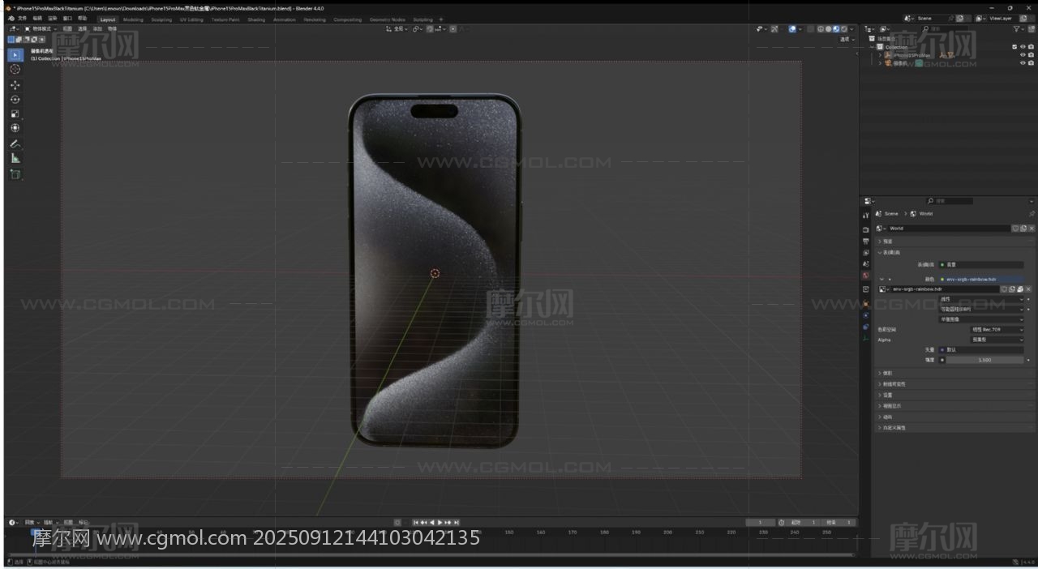
Task: Switch to the Sculpting workspace tab
Action: (x=161, y=19)
